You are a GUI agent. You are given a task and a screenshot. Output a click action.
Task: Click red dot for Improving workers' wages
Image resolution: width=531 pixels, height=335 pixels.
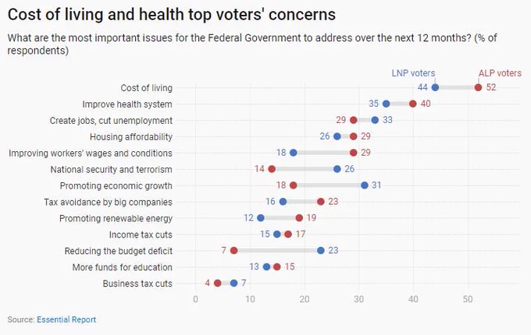coord(353,153)
